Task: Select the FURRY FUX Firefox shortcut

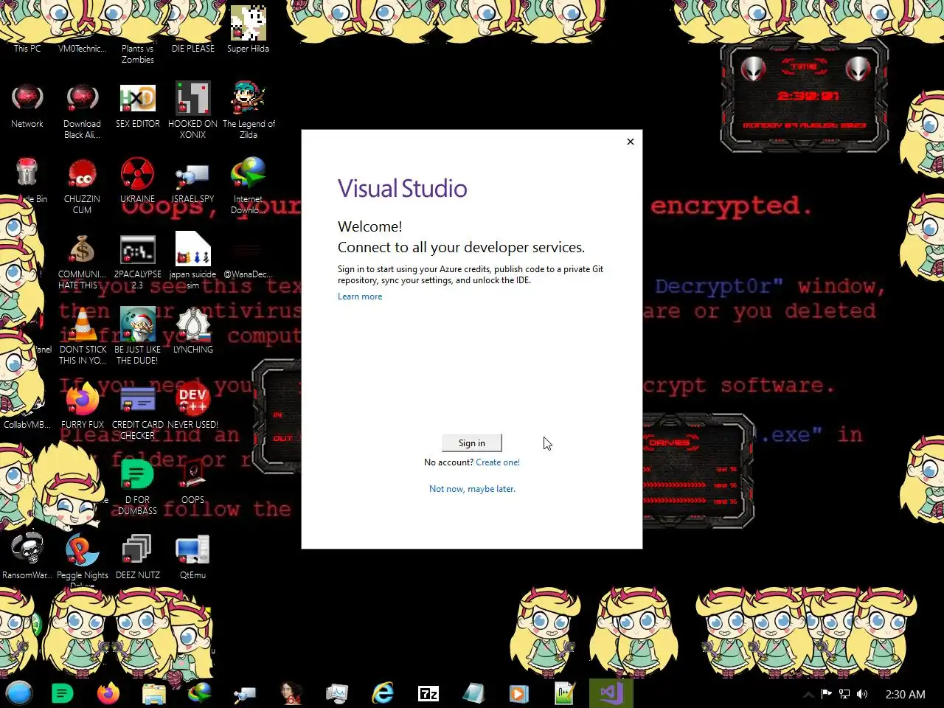Action: click(x=83, y=406)
